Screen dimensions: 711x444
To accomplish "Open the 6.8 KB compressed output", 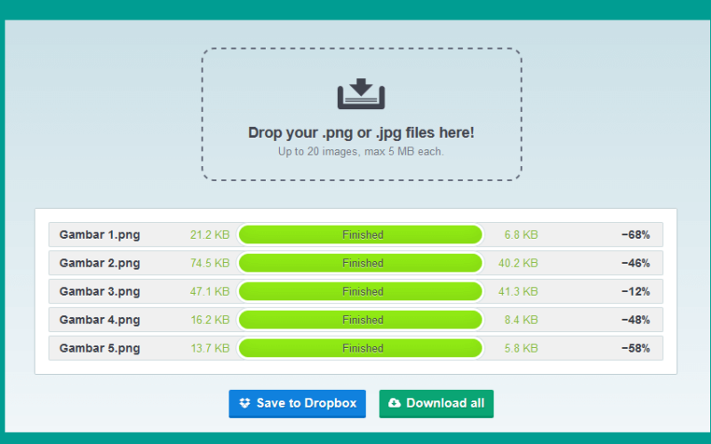I will [521, 234].
